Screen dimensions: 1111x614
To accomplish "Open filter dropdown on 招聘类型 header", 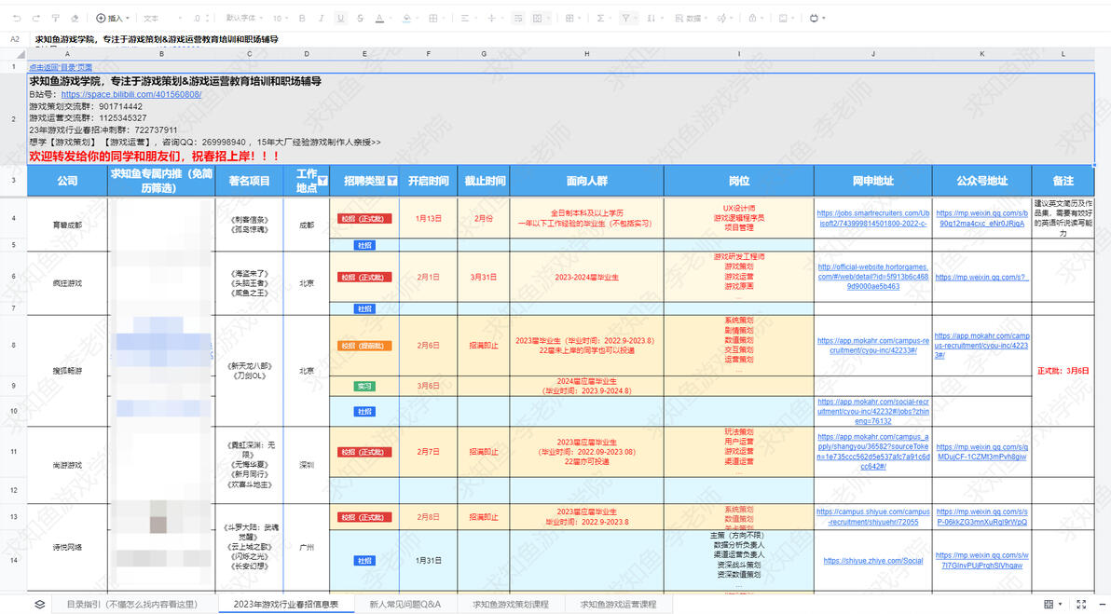I will click(x=391, y=182).
